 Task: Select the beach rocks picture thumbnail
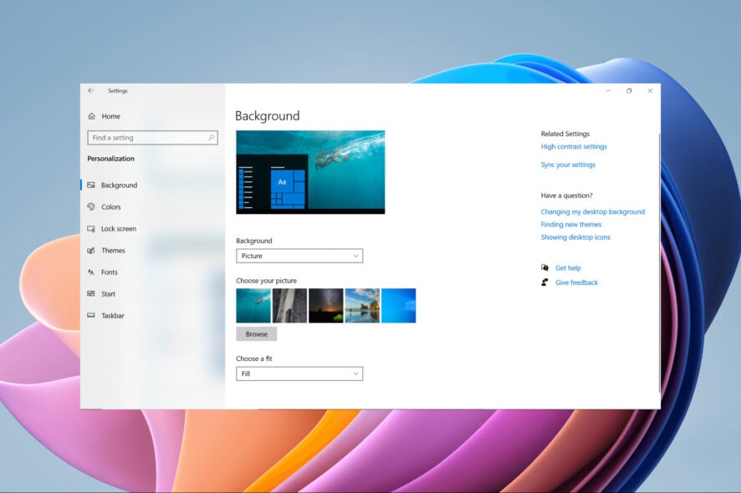click(x=362, y=306)
